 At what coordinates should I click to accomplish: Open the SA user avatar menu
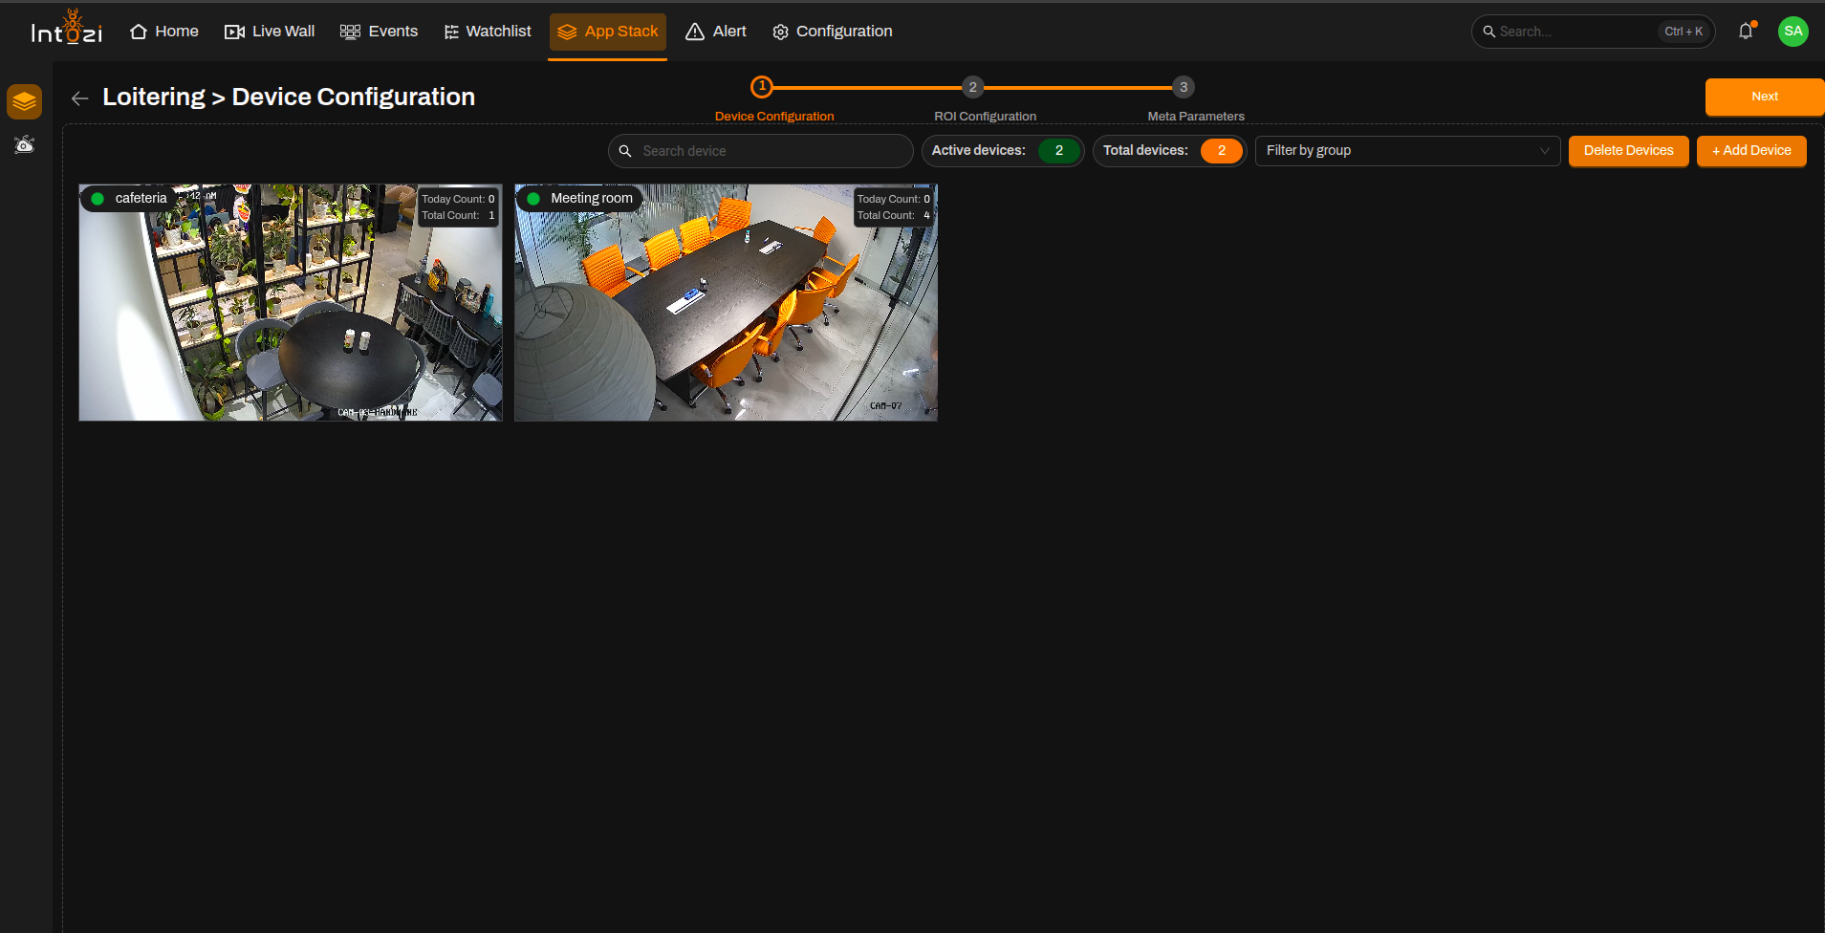1792,32
